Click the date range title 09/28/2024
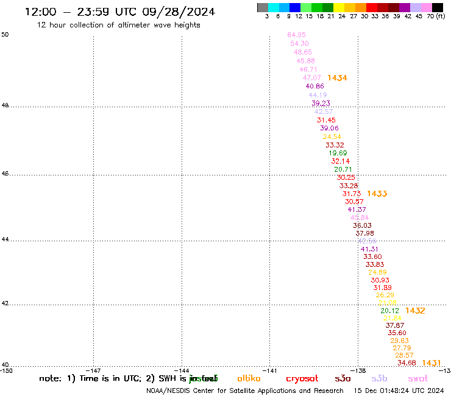Screen dimensions: 451x396 [x=179, y=12]
